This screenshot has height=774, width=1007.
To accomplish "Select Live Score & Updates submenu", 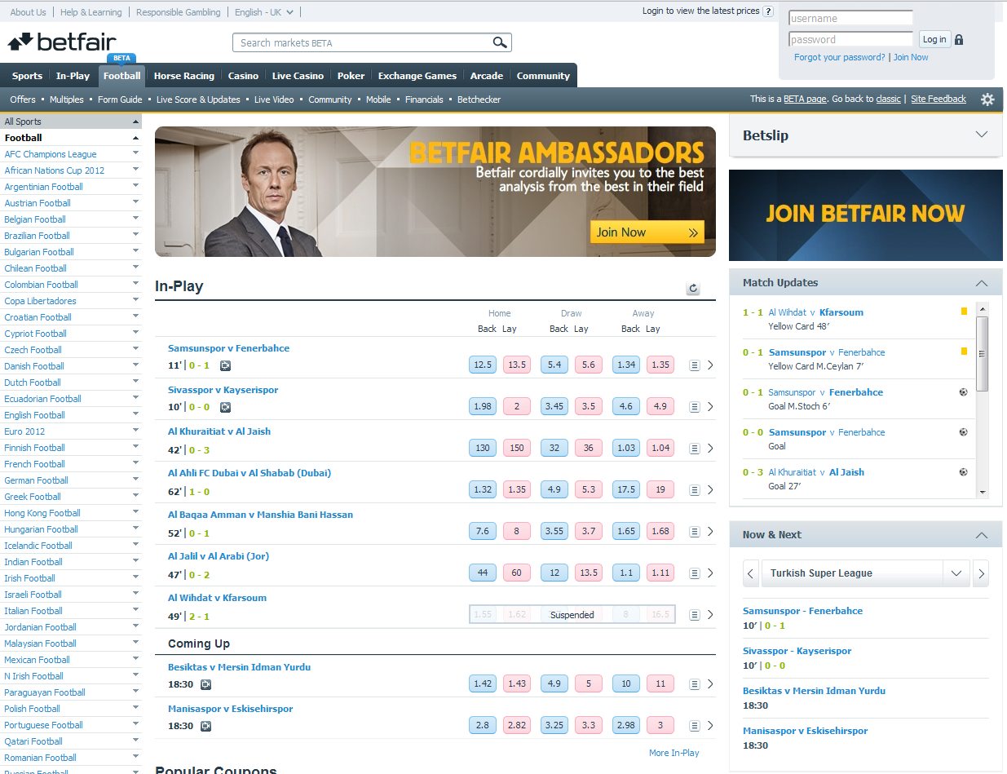I will click(198, 100).
